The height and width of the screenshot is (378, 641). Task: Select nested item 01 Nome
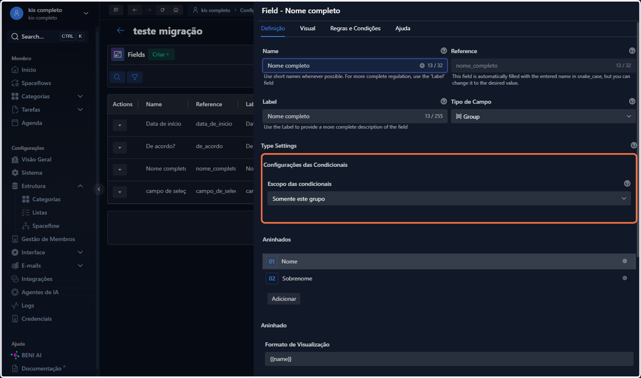point(449,261)
